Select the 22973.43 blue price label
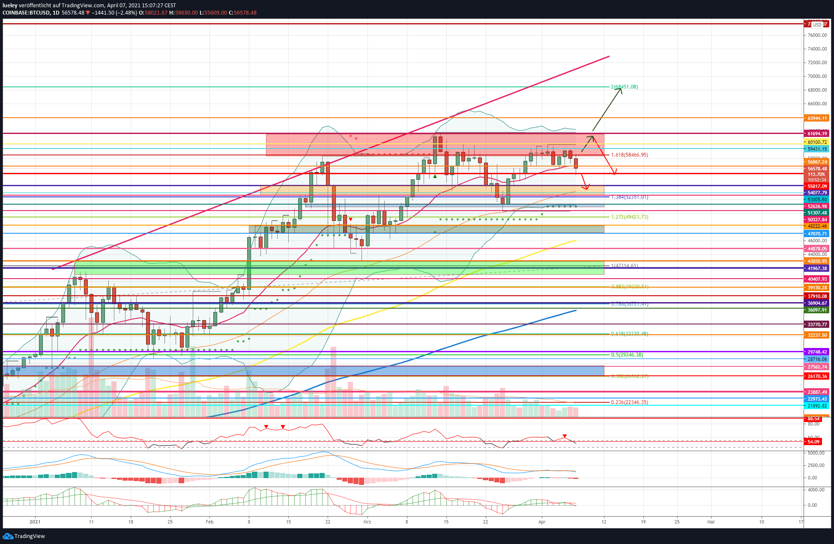834x544 pixels. [x=817, y=399]
